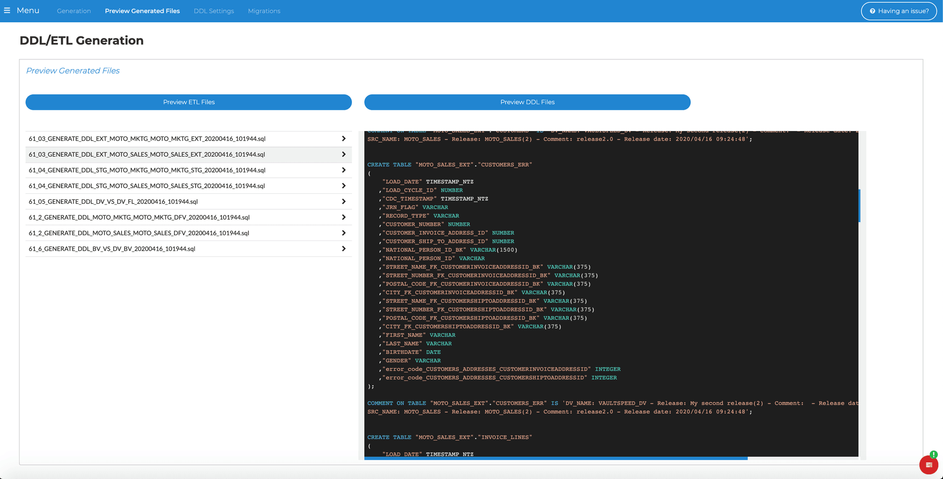
Task: Expand chevron for MOTO_MKTG_DFV file row
Action: [x=344, y=217]
